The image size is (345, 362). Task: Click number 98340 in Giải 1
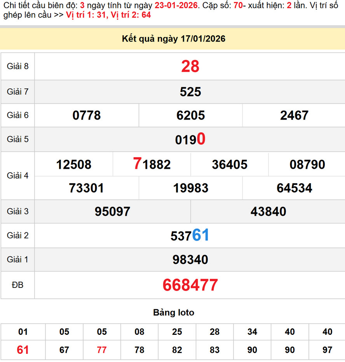[x=190, y=260]
